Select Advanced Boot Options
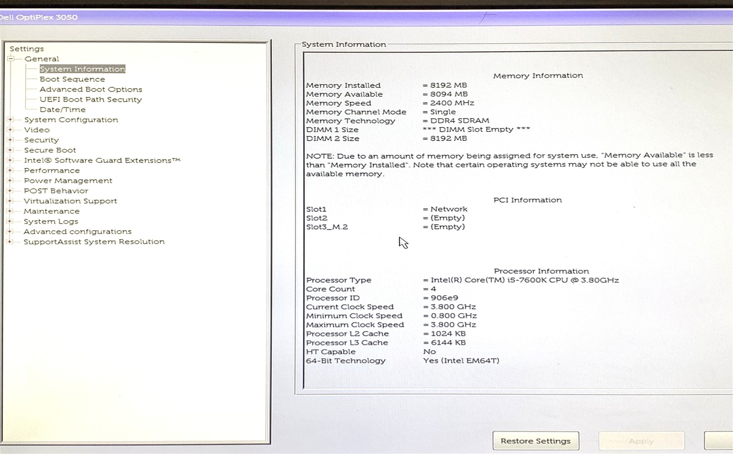The image size is (733, 454). click(x=91, y=89)
